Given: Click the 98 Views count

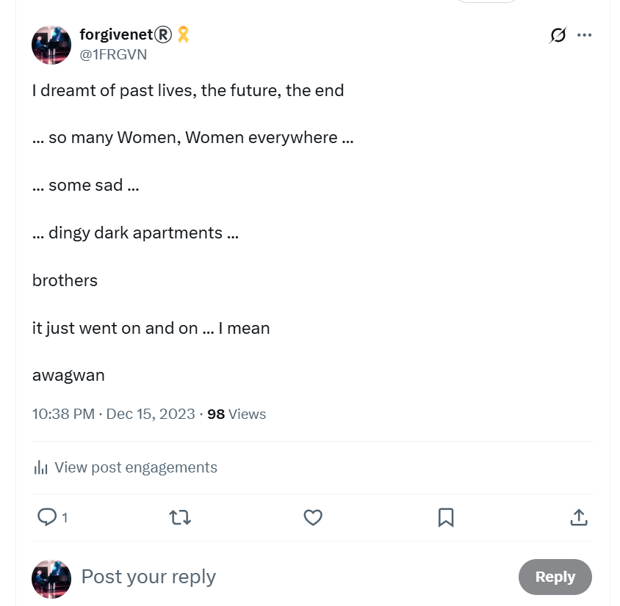Looking at the screenshot, I should click(x=237, y=414).
